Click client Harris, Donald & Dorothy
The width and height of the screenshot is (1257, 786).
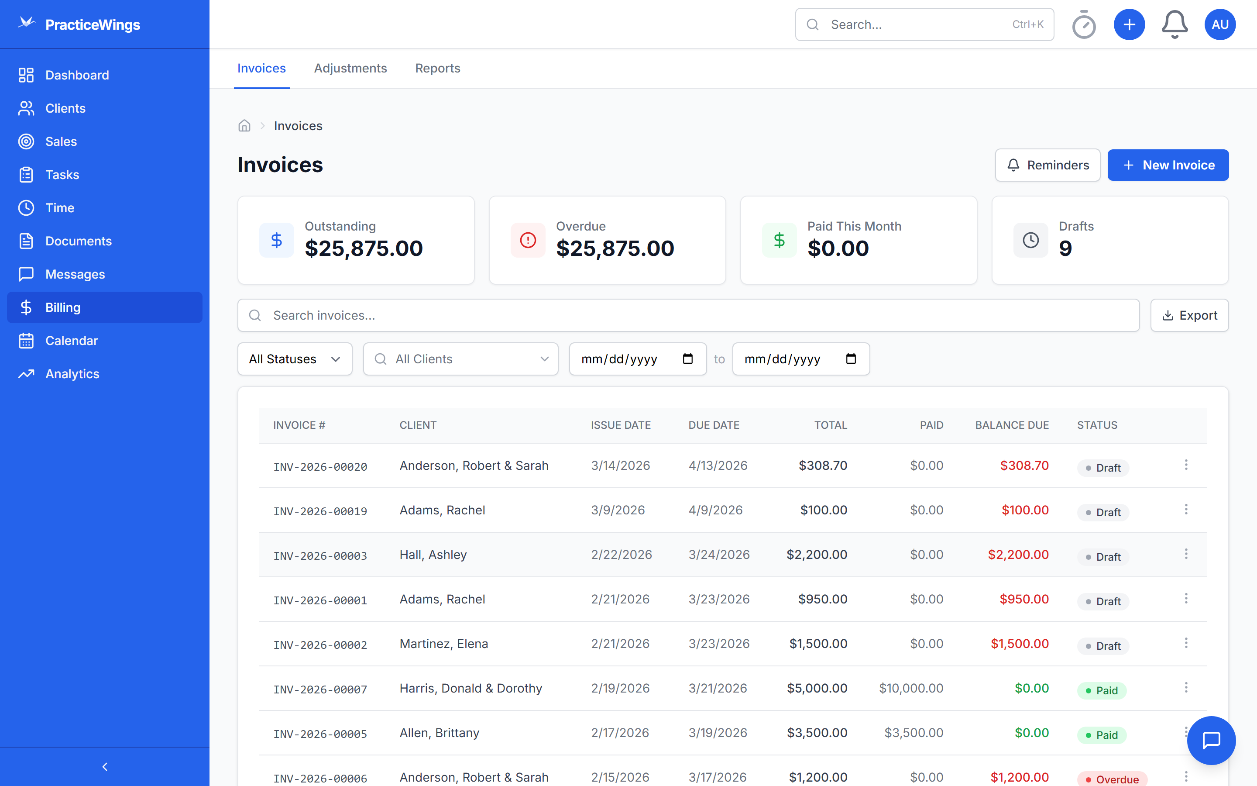(471, 688)
